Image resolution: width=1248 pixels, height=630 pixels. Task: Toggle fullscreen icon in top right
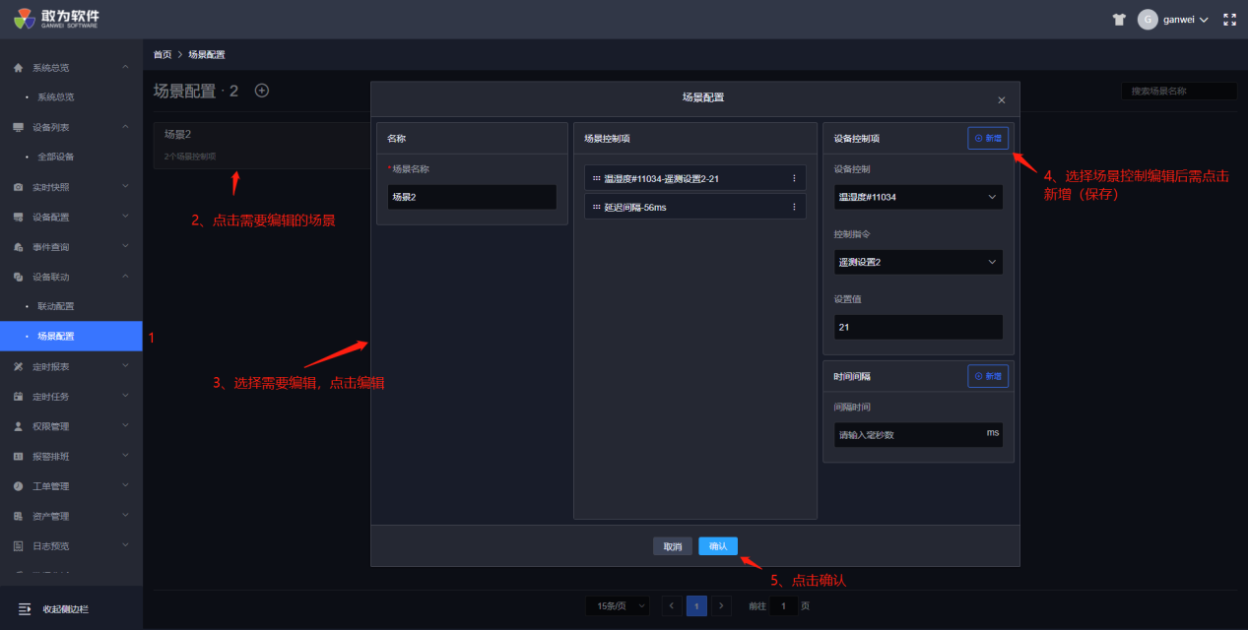[1229, 20]
